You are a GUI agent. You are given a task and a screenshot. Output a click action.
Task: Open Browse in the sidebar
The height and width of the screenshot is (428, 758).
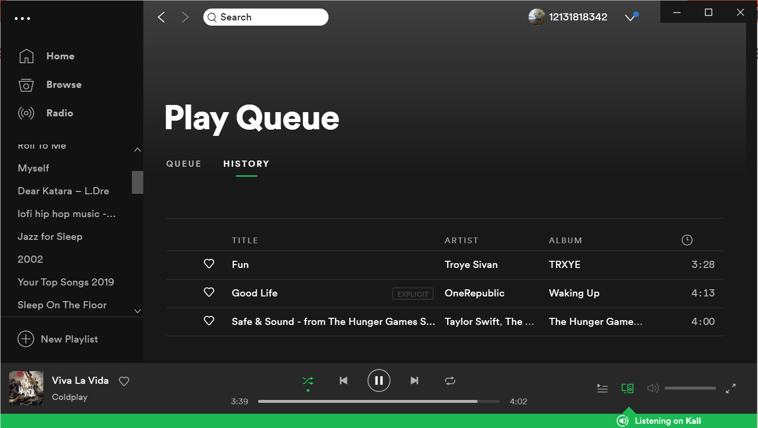click(64, 85)
